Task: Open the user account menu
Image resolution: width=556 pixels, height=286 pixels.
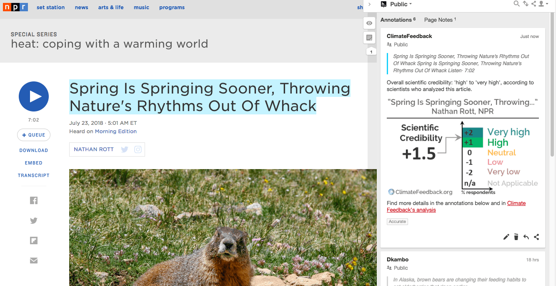Action: coord(543,4)
